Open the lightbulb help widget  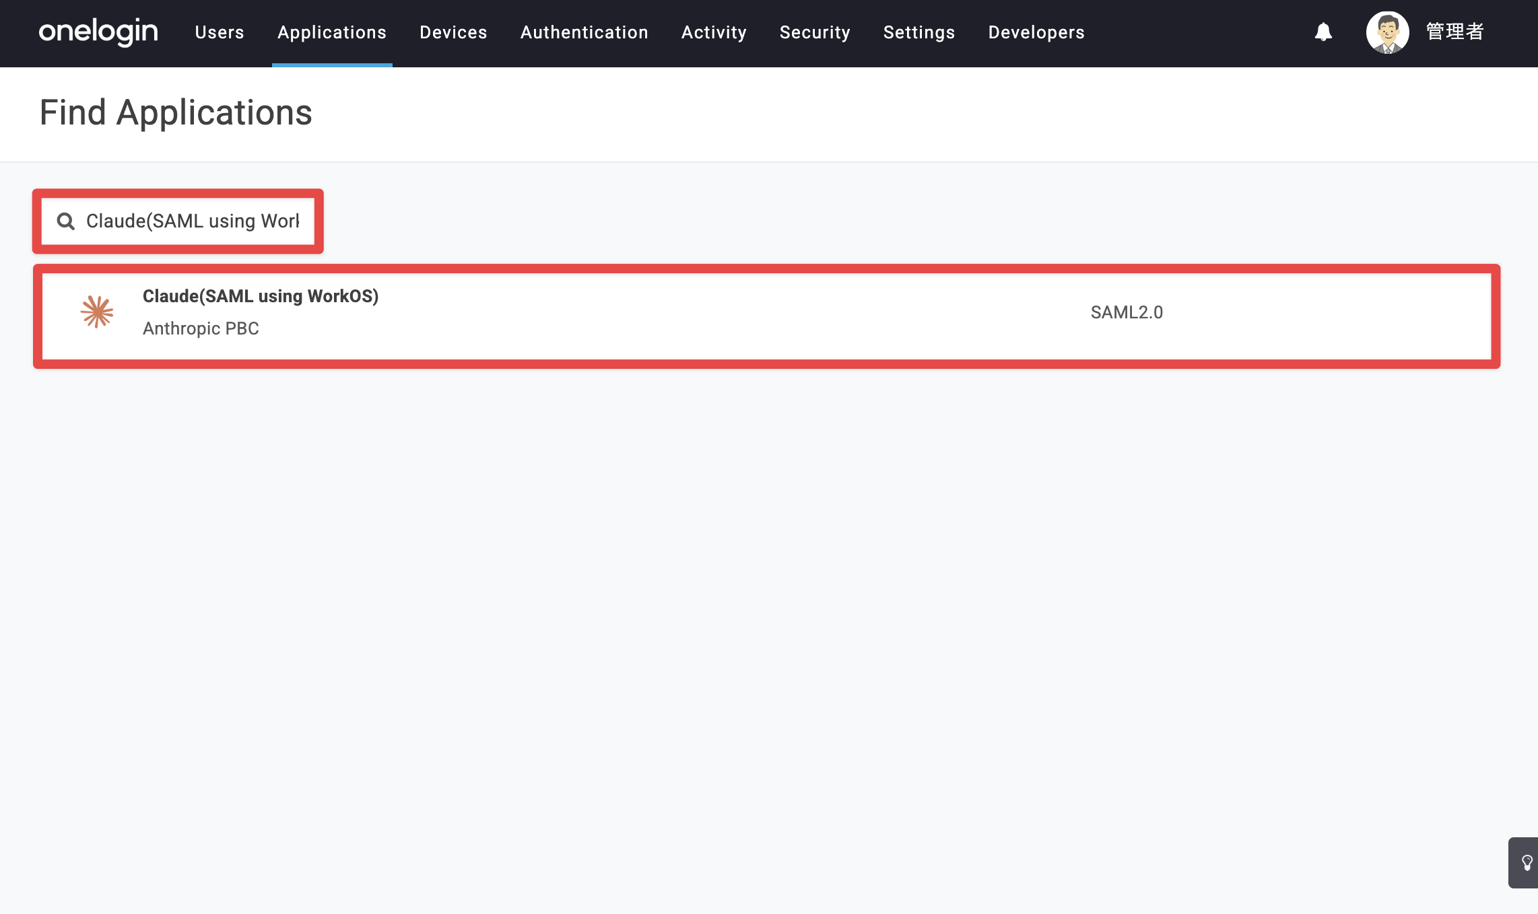click(x=1526, y=863)
